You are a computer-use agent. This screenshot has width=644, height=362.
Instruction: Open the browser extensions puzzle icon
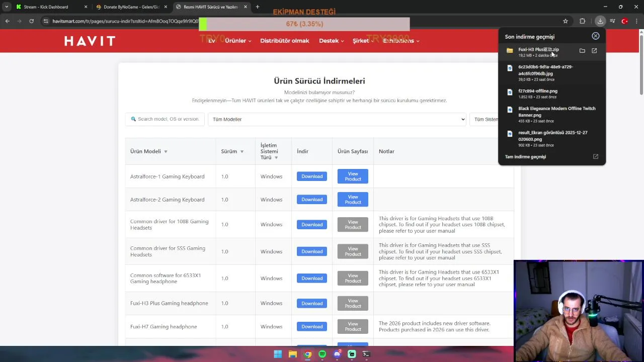[582, 21]
